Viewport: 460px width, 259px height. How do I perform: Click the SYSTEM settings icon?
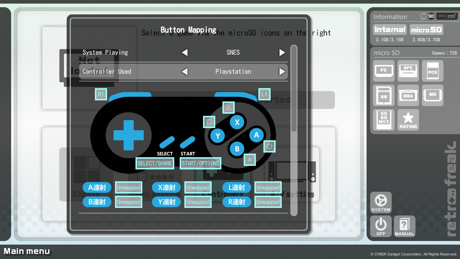coord(381,202)
